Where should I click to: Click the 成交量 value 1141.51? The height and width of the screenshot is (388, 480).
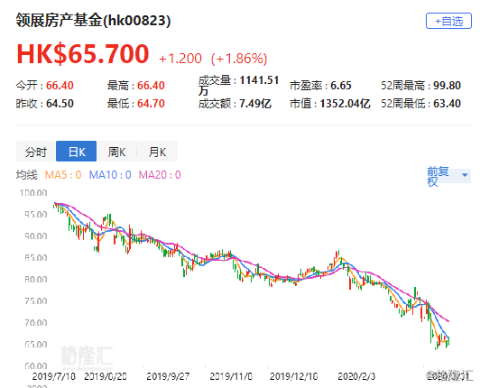(259, 80)
